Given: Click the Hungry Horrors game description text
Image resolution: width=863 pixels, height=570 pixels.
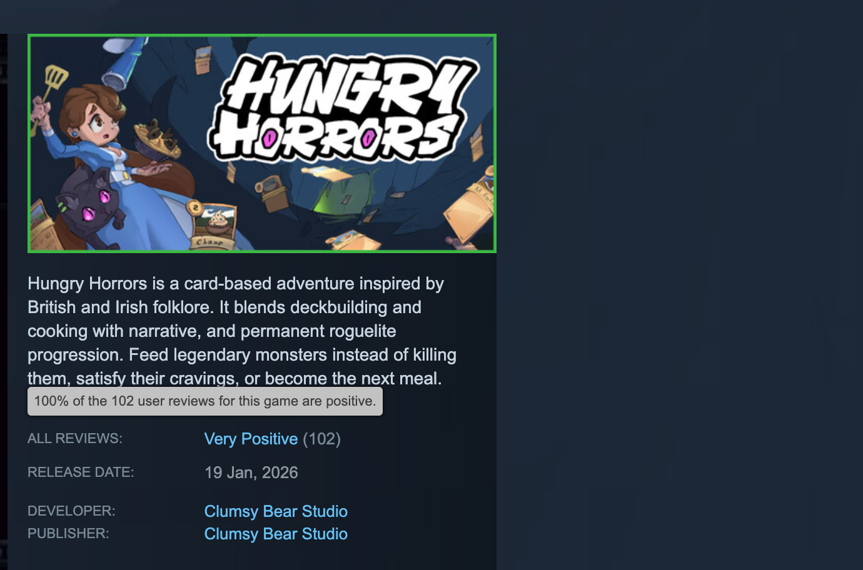Looking at the screenshot, I should (x=243, y=331).
